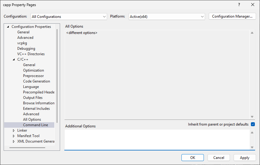The height and width of the screenshot is (165, 260).
Task: Select the Manifest Tool tree item
Action: 28,136
